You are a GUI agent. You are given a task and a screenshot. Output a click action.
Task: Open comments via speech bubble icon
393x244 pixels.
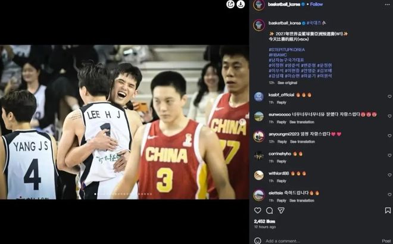[269, 211]
